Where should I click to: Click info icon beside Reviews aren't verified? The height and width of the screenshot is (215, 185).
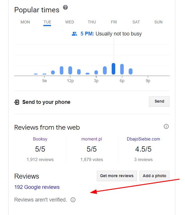coord(73,200)
